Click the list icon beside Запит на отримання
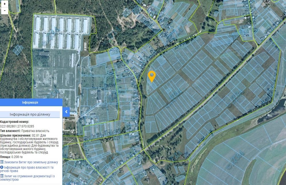 (x=2, y=176)
